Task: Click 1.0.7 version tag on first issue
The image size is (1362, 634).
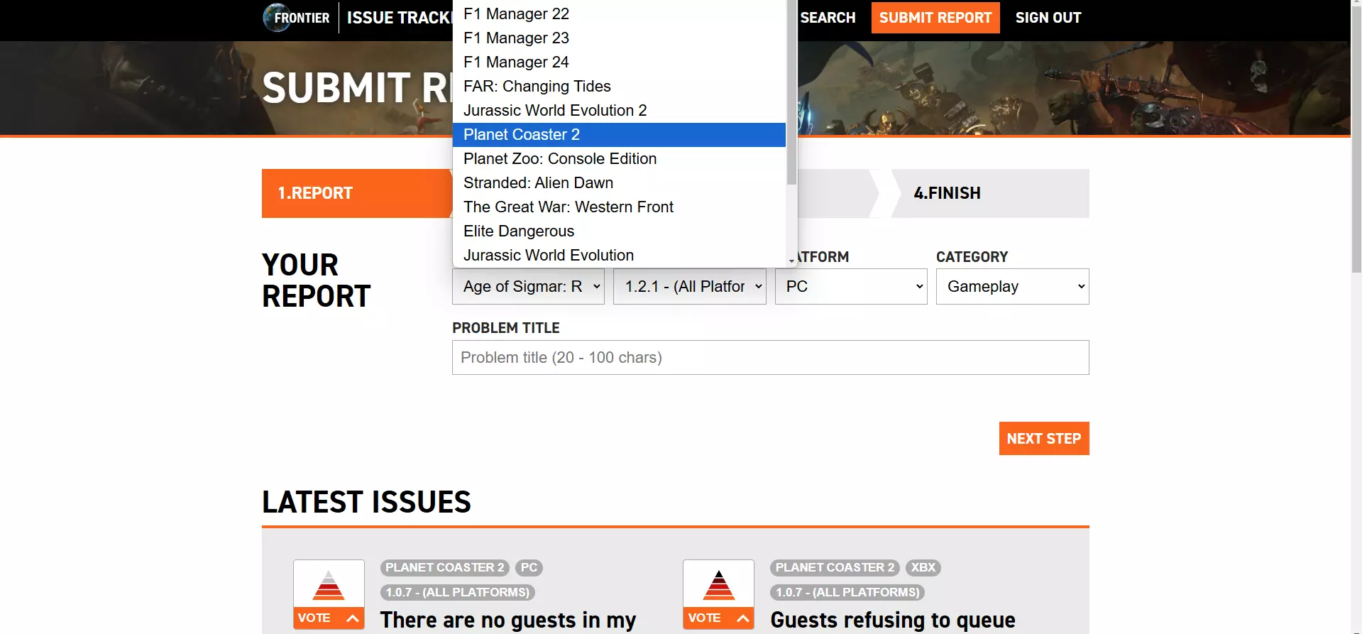Action: click(x=458, y=592)
